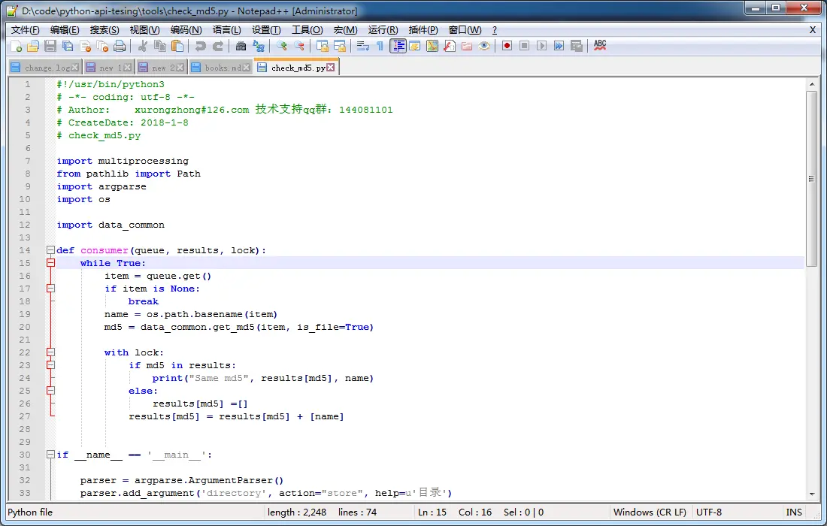Image resolution: width=827 pixels, height=526 pixels.
Task: Click the vertical scrollbar thumb
Action: click(x=812, y=178)
